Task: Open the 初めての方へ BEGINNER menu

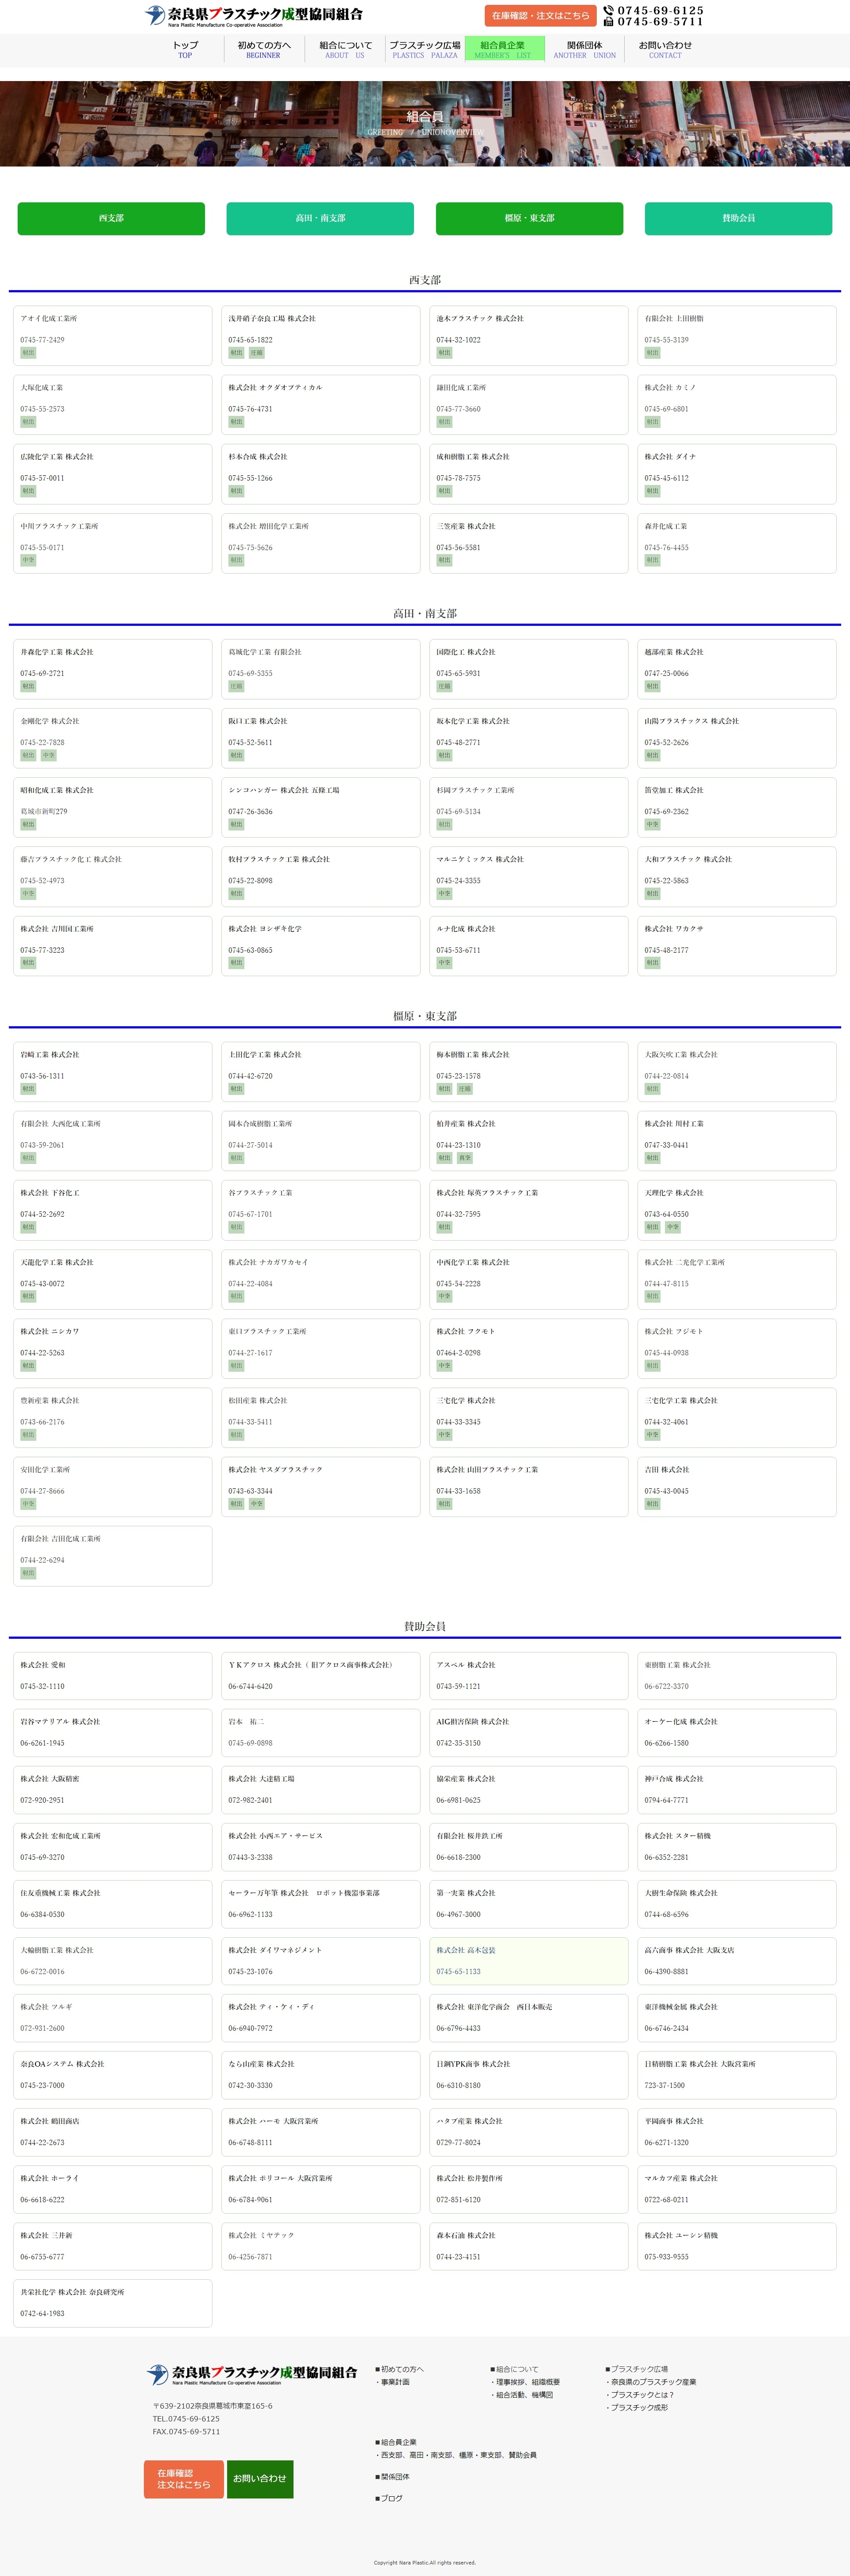Action: 264,49
